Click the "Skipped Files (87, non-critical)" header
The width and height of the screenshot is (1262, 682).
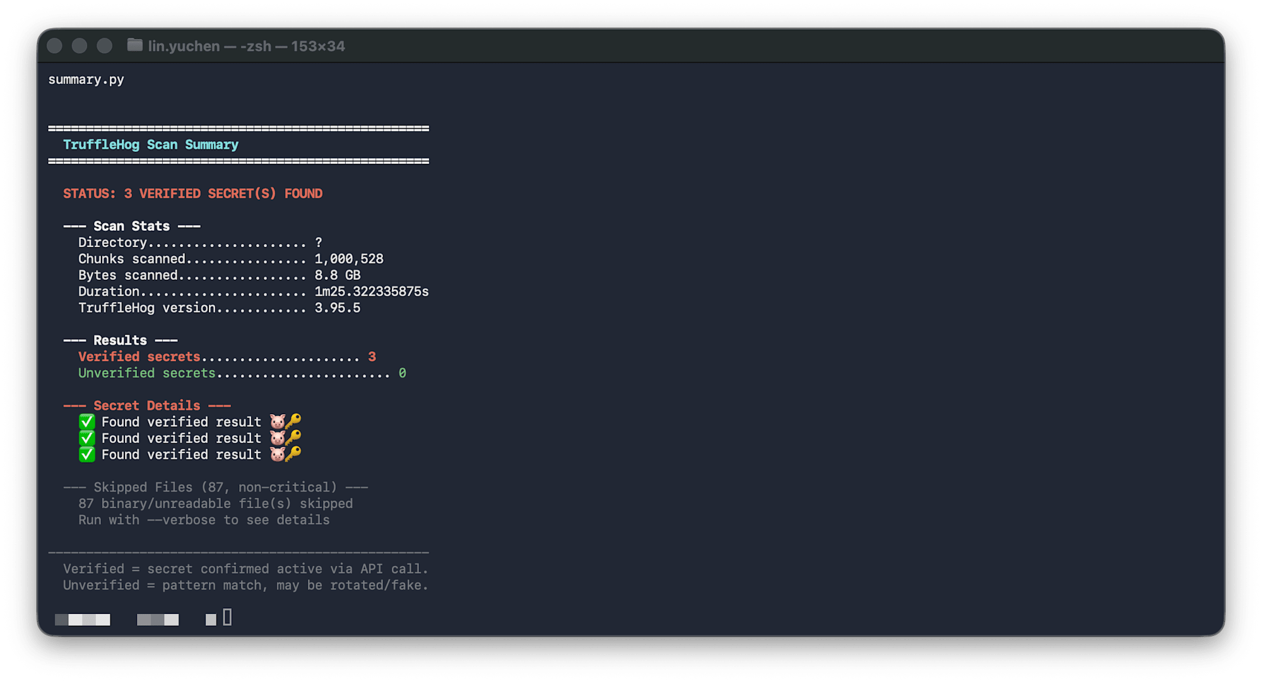[x=216, y=487]
